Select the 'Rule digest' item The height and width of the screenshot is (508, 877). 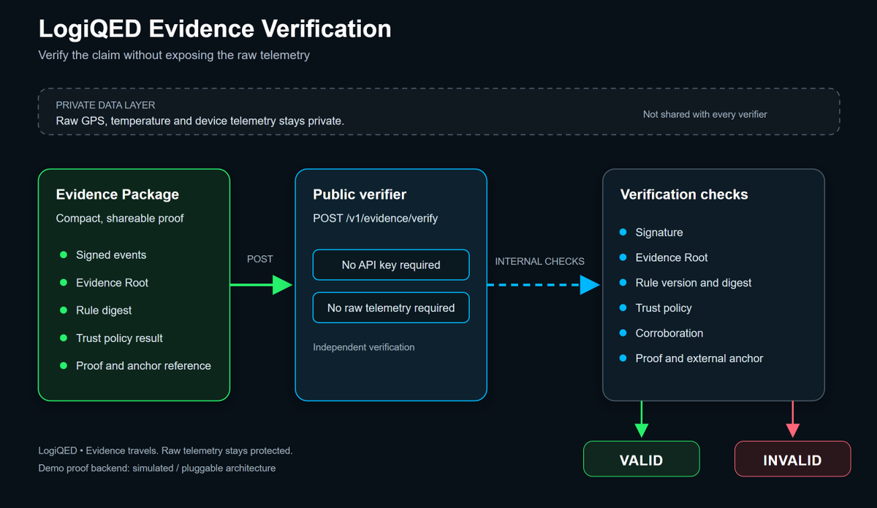click(x=104, y=311)
